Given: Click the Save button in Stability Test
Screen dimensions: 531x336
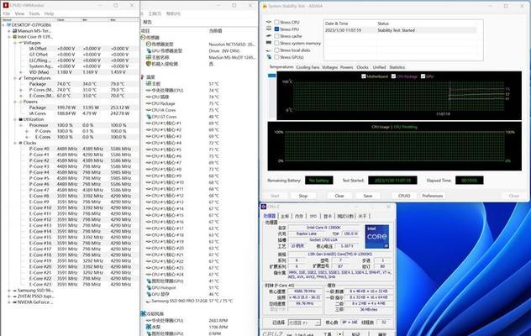Looking at the screenshot, I should pos(368,196).
